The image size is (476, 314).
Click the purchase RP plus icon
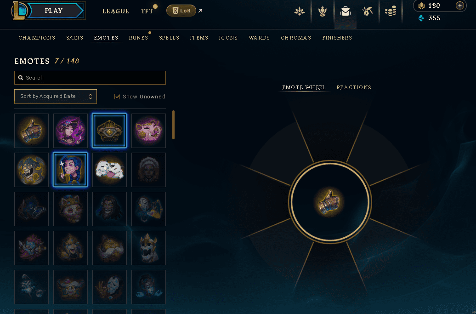(459, 6)
